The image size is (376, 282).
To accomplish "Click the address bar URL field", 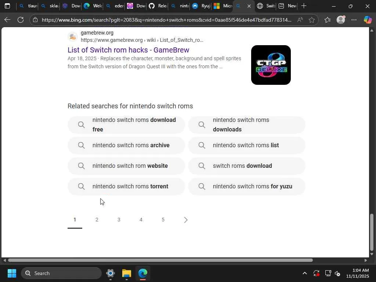I will click(167, 20).
